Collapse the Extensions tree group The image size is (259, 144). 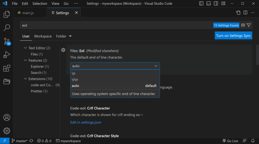point(25,79)
